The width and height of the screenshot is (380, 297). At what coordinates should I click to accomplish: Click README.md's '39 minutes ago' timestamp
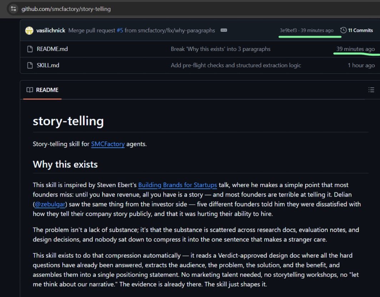click(x=355, y=49)
